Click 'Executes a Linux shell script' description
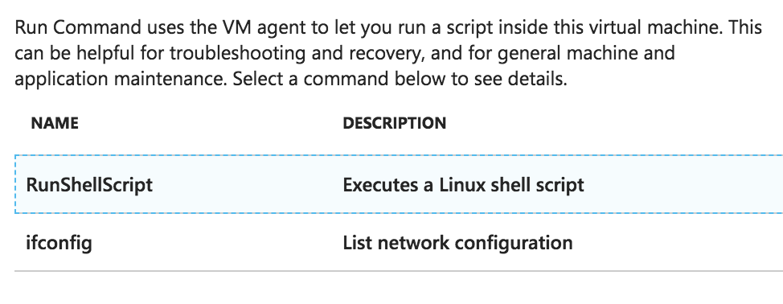The height and width of the screenshot is (304, 783). coord(463,185)
